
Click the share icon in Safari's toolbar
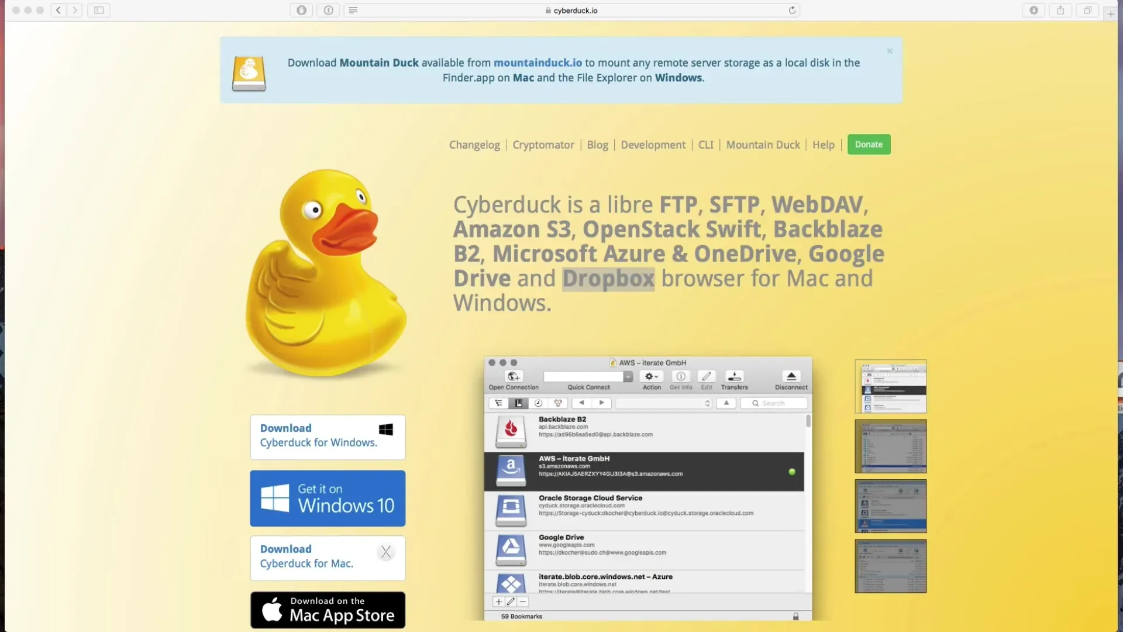(1060, 10)
